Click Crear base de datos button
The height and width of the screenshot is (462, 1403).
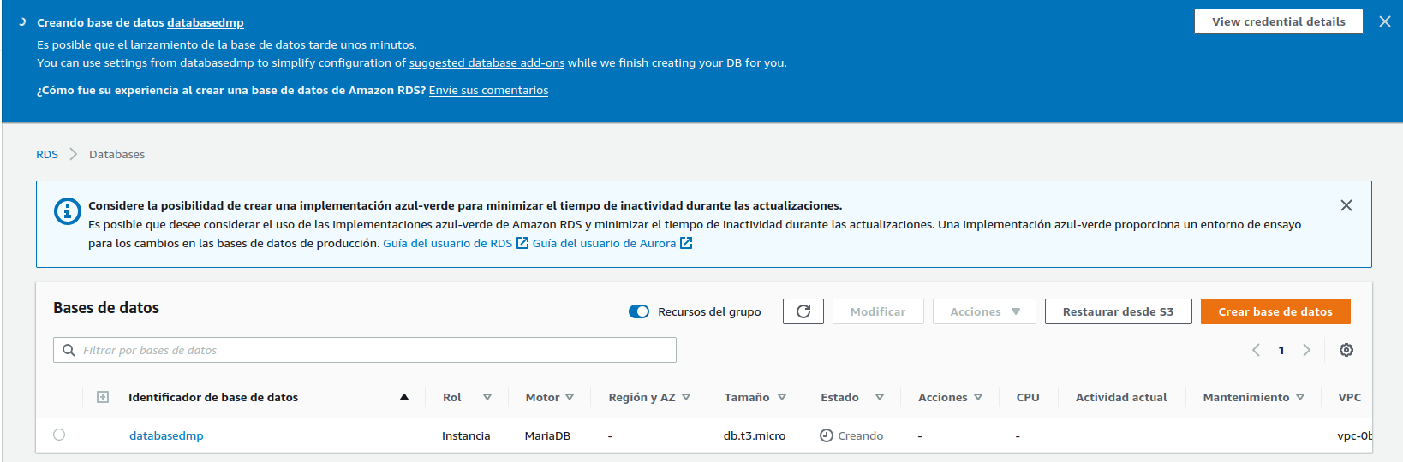(1275, 311)
